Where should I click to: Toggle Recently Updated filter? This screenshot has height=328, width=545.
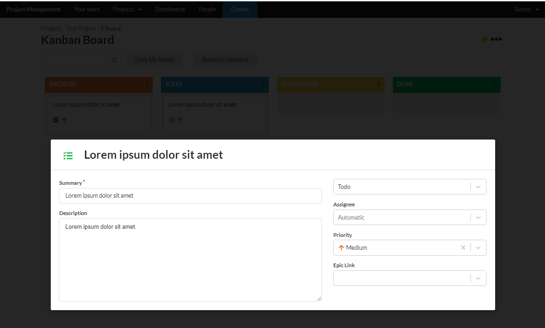point(225,60)
